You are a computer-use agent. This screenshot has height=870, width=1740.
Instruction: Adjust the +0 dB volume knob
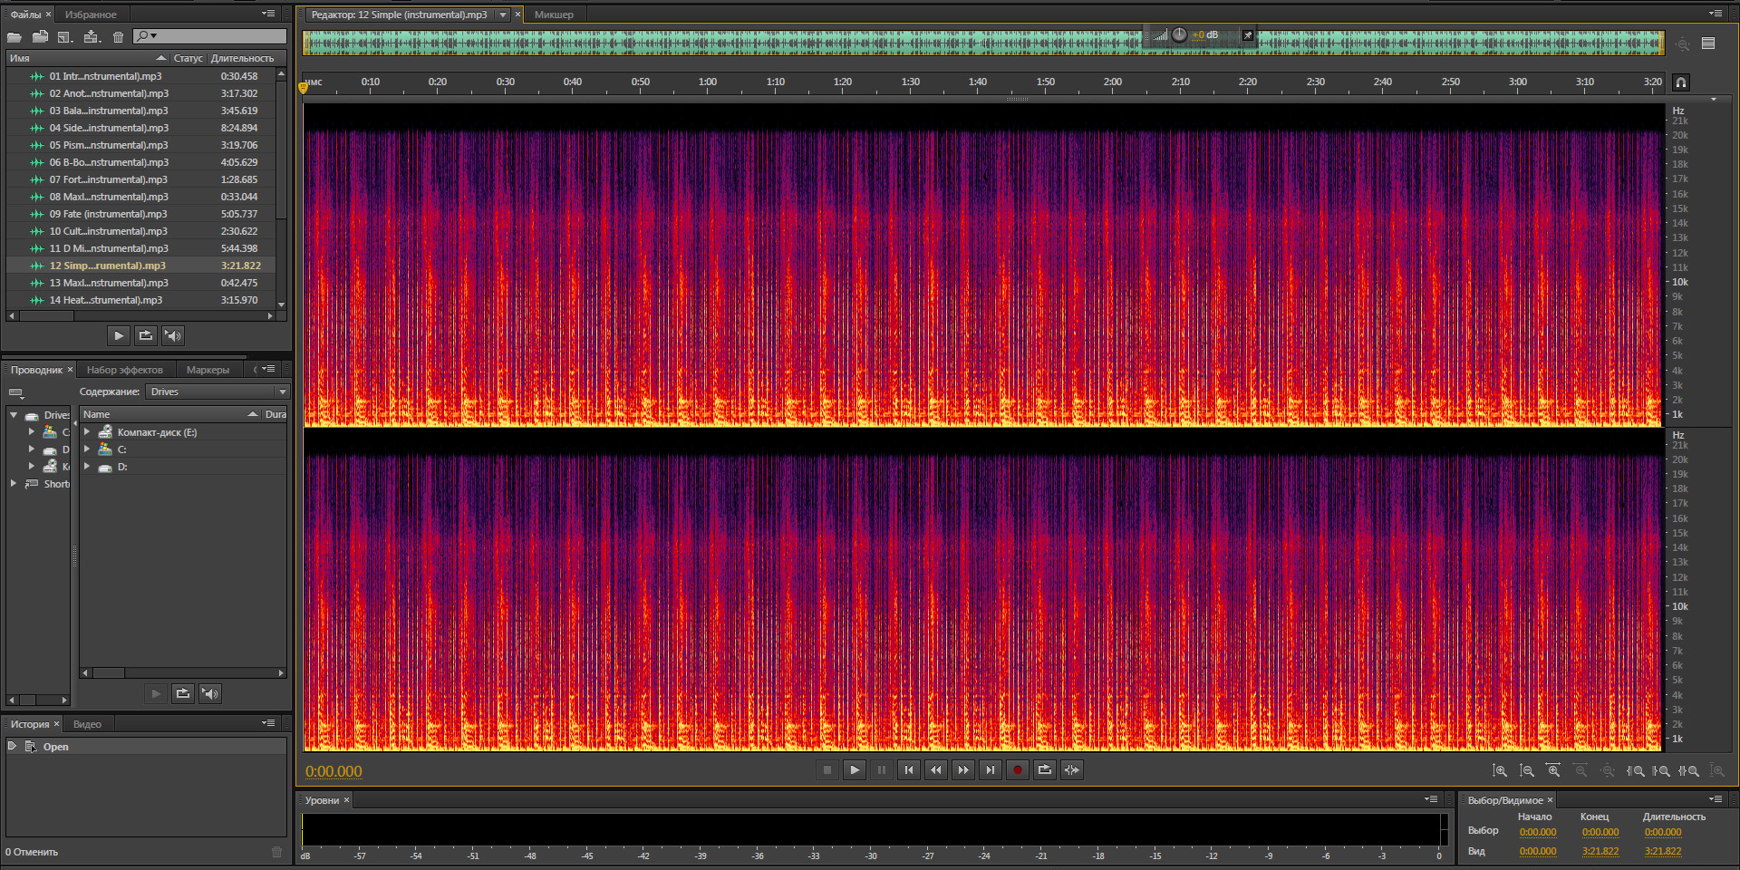[x=1179, y=34]
